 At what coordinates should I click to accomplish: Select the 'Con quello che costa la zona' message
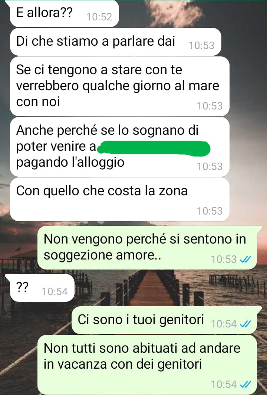click(x=119, y=199)
